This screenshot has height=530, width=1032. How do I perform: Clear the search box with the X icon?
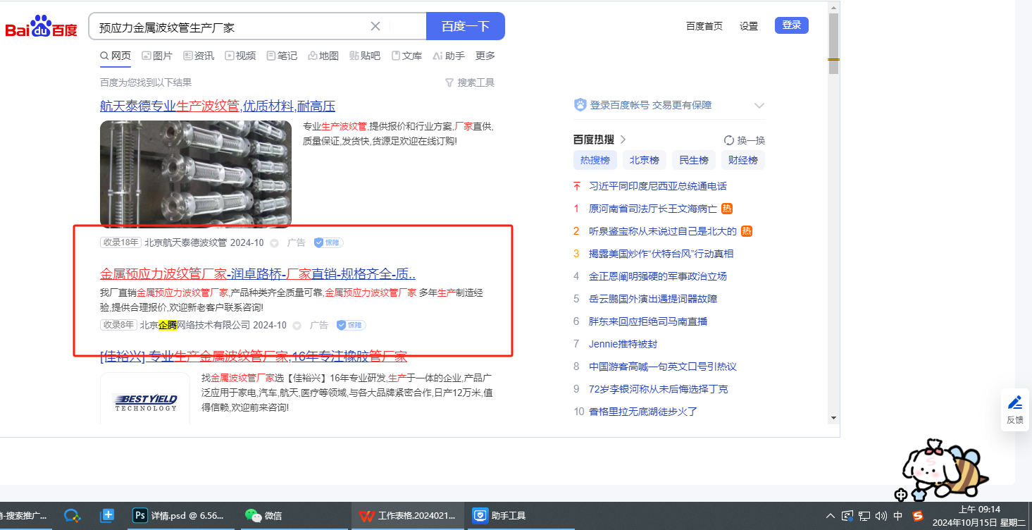[375, 26]
